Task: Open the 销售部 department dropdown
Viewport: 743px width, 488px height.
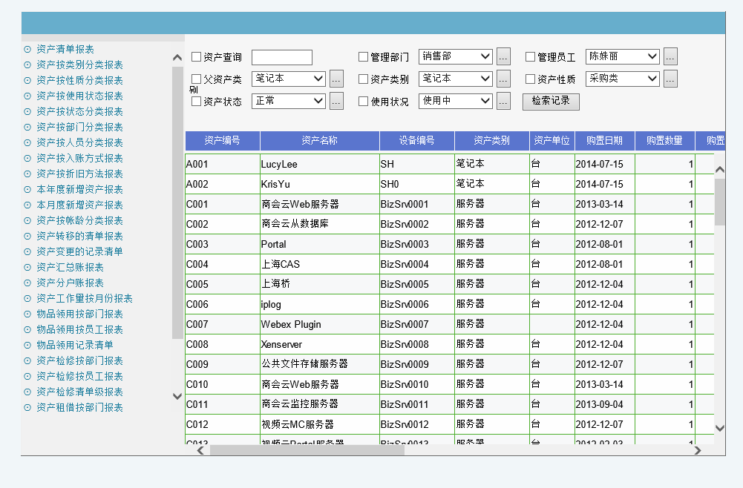Action: pos(455,56)
